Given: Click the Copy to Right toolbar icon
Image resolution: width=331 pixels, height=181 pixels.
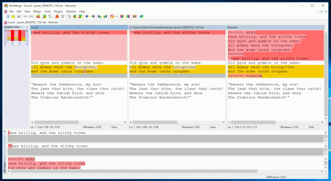Looking at the screenshot, I should click(87, 17).
